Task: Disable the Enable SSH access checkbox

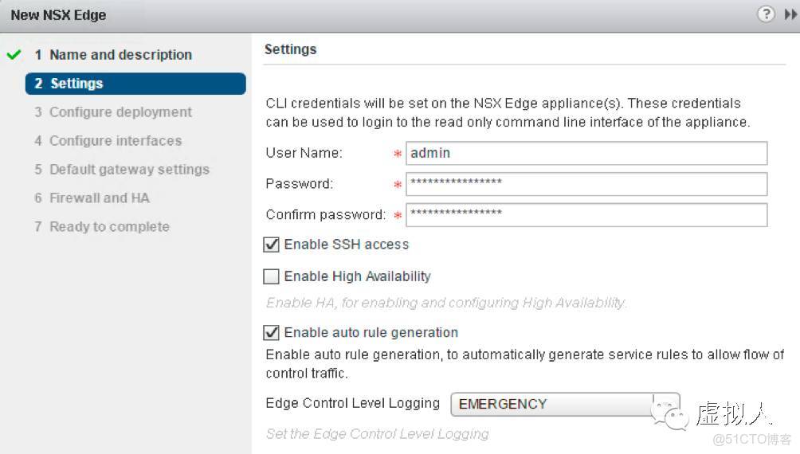Action: point(272,245)
